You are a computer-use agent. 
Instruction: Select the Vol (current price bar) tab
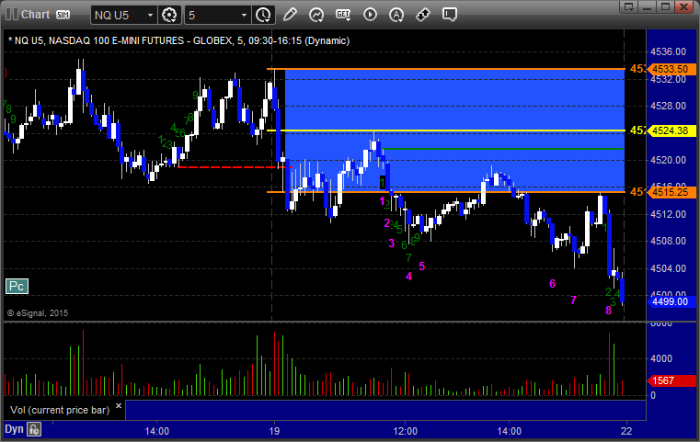(x=60, y=410)
